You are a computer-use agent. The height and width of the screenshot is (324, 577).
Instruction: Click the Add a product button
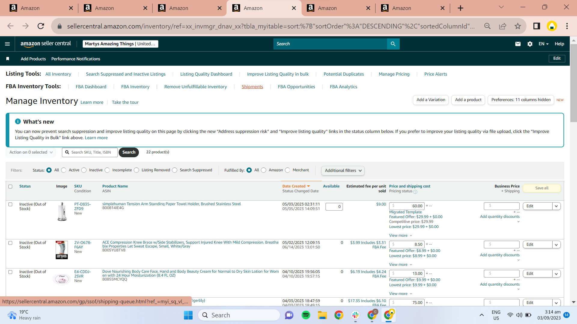(468, 100)
